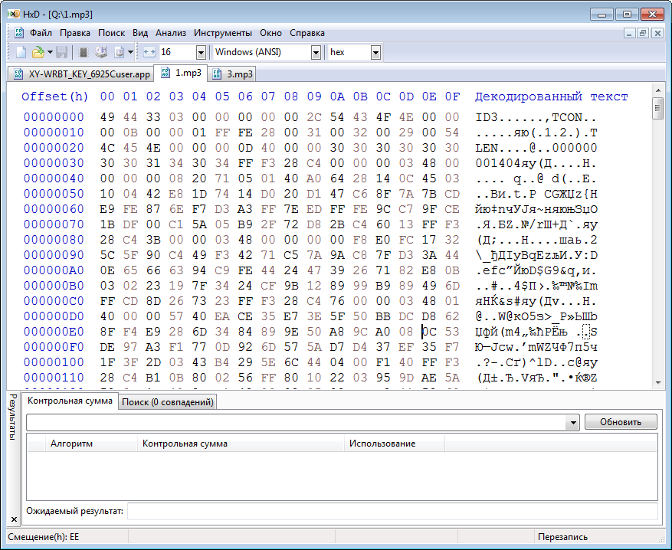Open the Файл menu
The height and width of the screenshot is (550, 672).
41,33
